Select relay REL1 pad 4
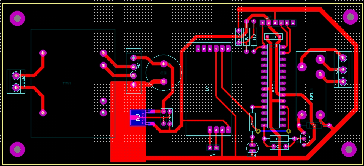Image resolution: width=364 pixels, height=166 pixels. (302, 67)
